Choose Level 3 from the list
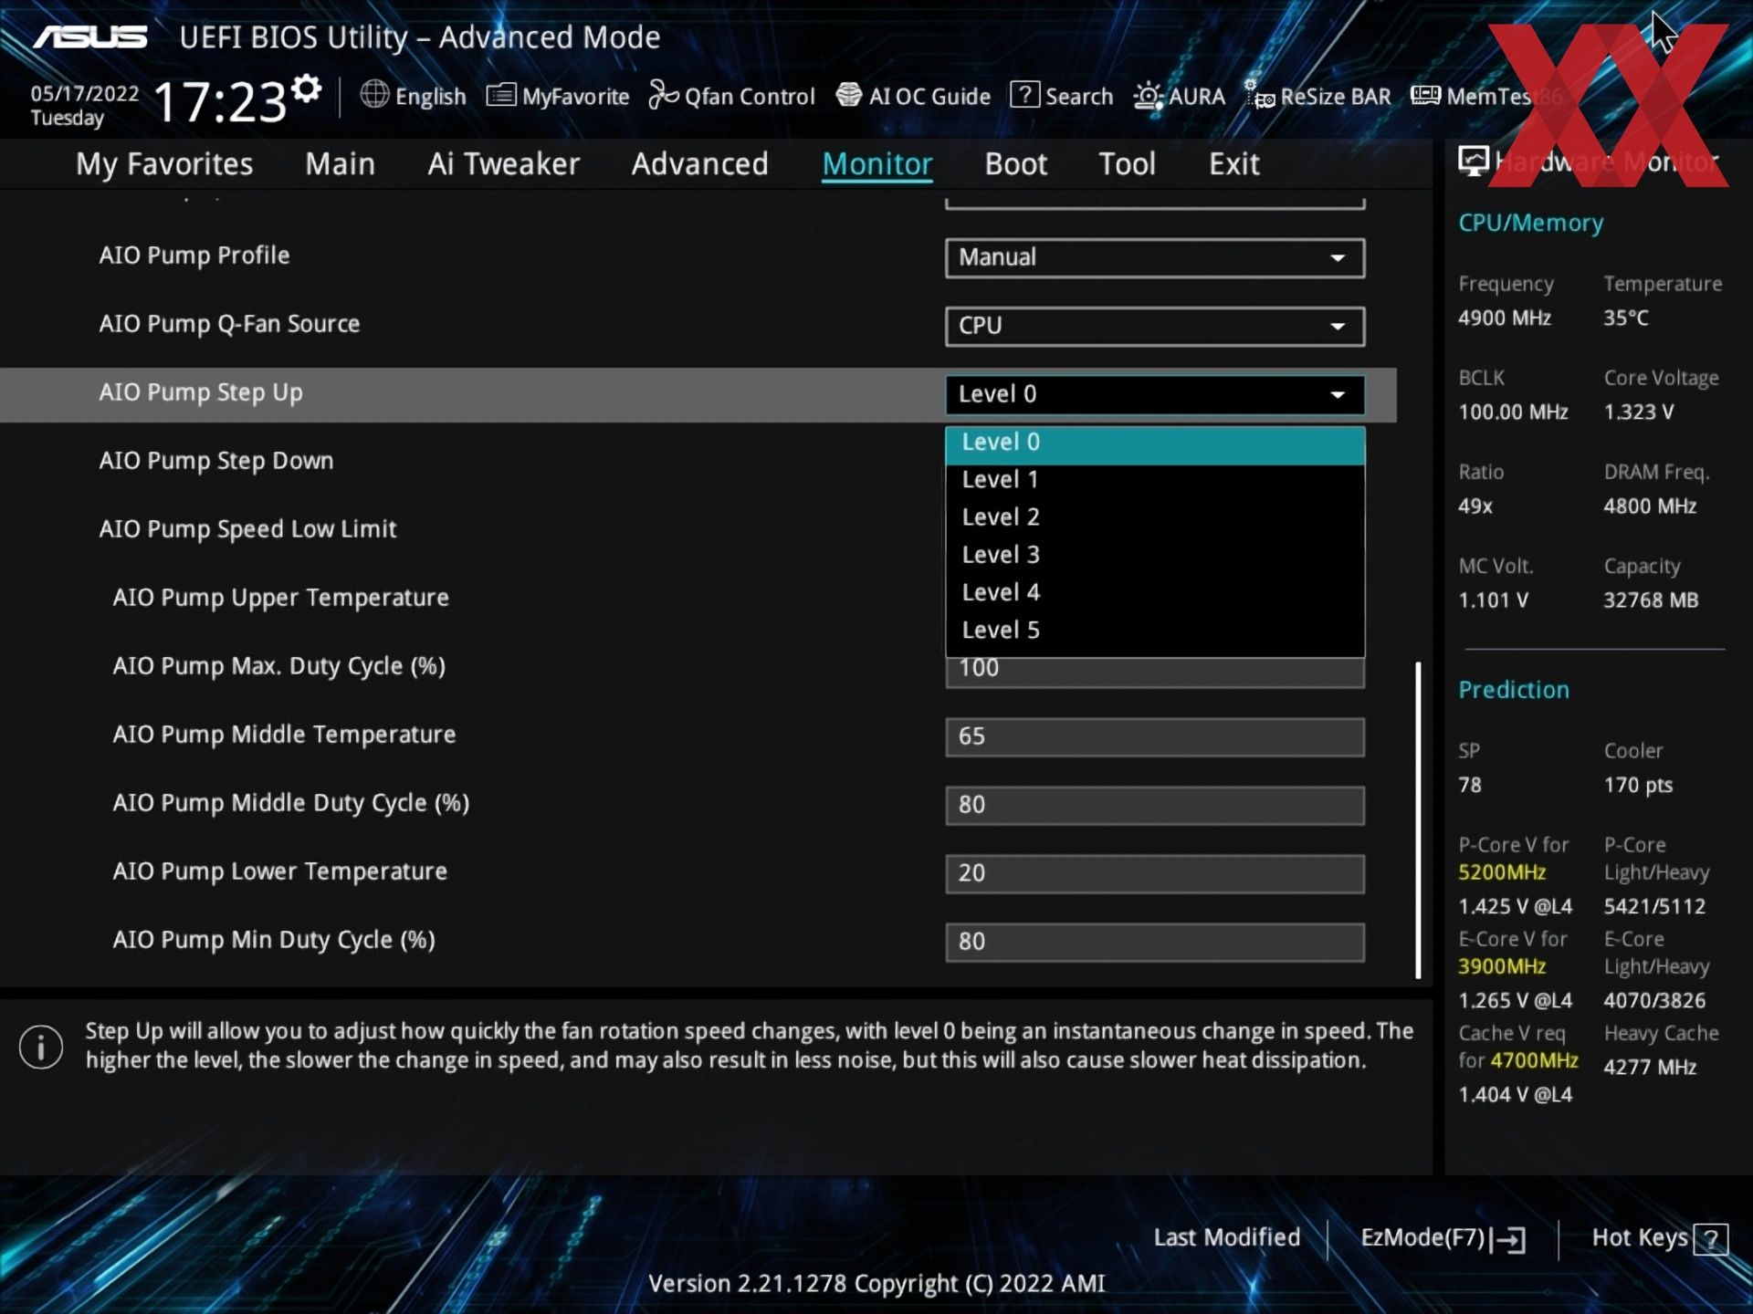The width and height of the screenshot is (1753, 1314). 1155,555
